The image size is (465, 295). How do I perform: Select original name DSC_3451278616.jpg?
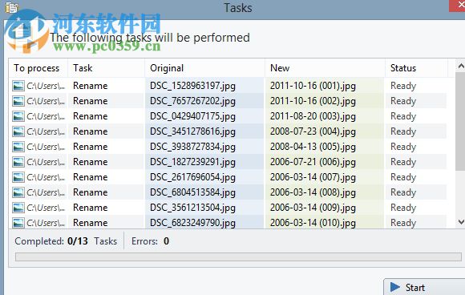pyautogui.click(x=192, y=131)
